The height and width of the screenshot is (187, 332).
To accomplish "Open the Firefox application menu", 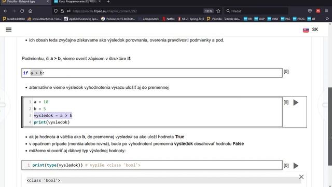I will [x=326, y=11].
